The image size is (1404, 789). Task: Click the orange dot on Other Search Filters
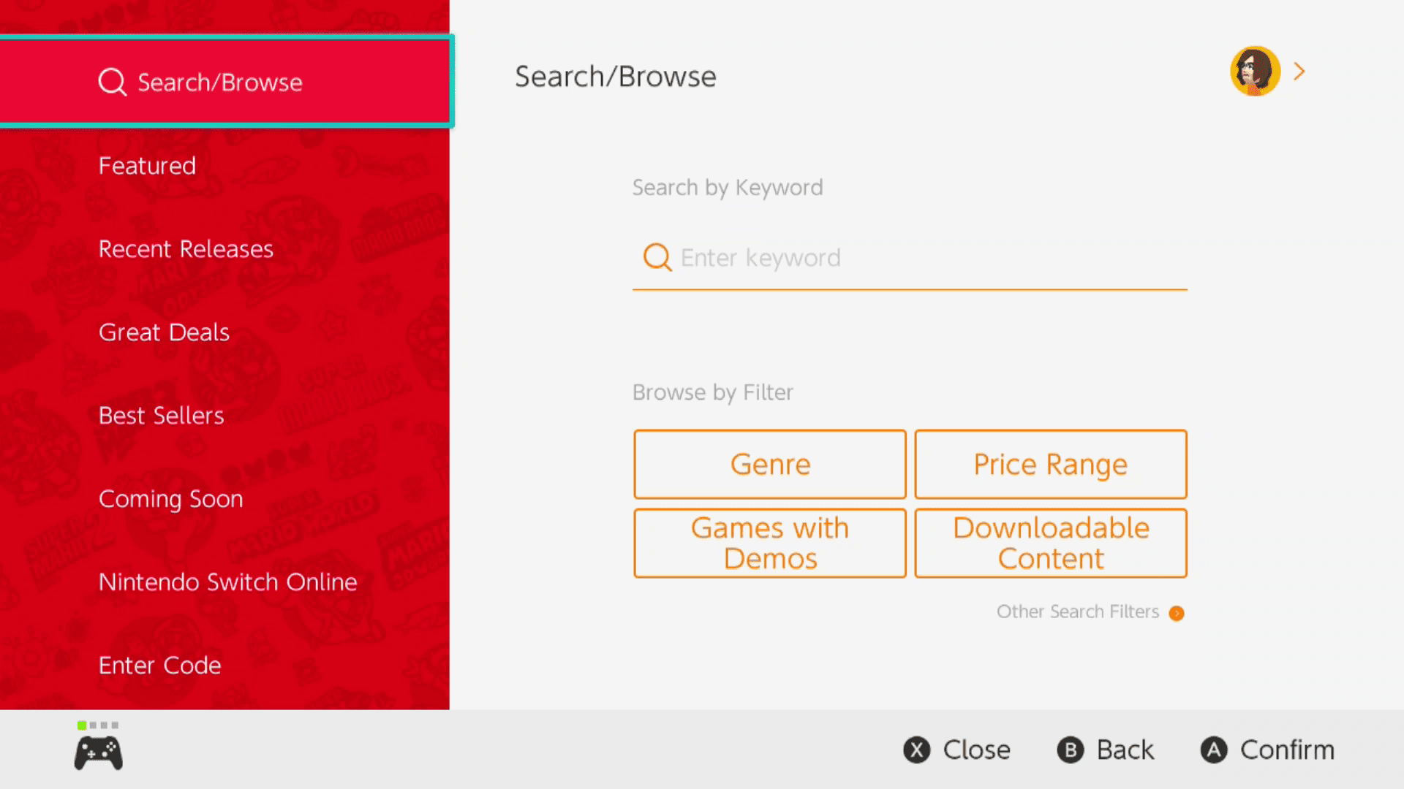coord(1177,613)
